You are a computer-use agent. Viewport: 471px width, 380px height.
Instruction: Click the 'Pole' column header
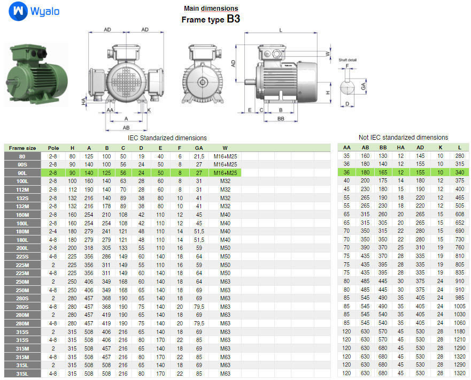tap(53, 148)
